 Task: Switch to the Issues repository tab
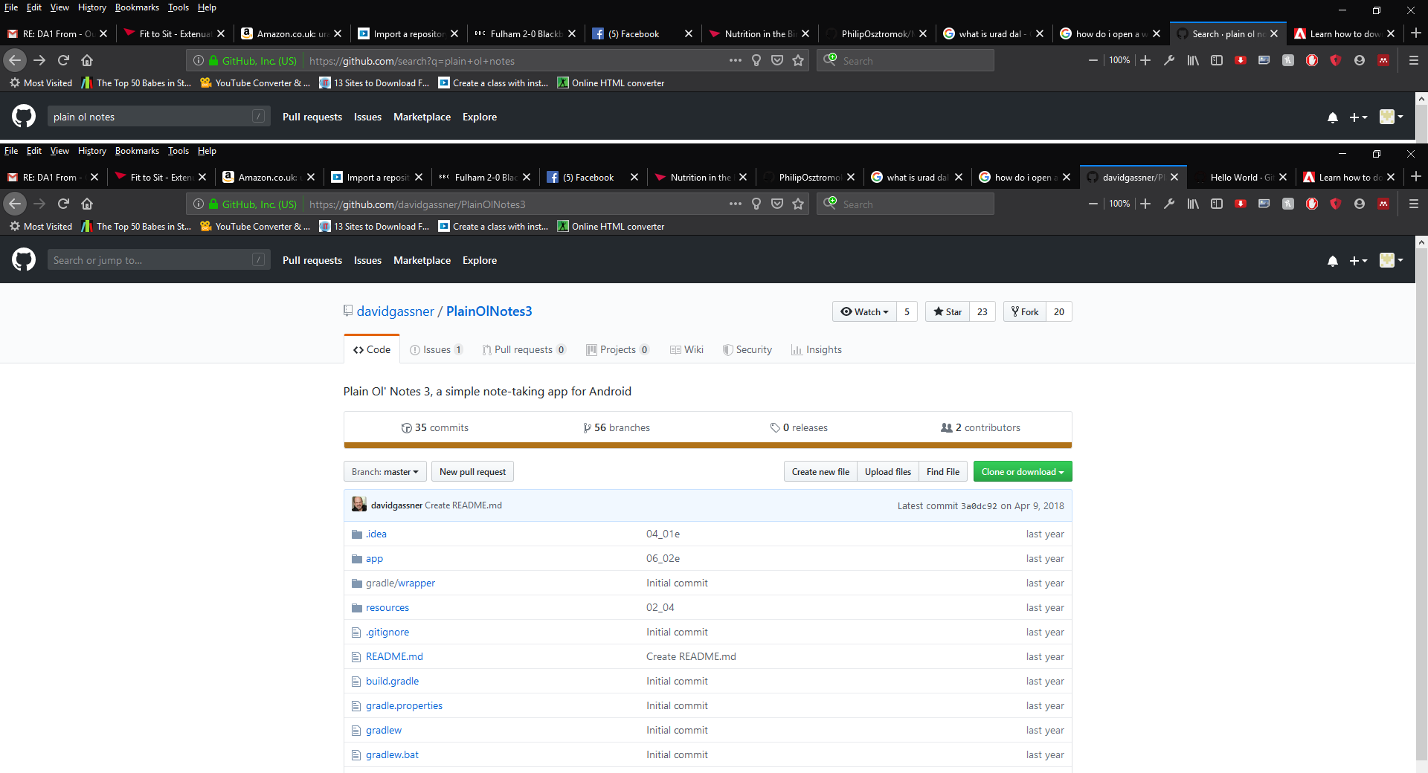click(x=437, y=349)
